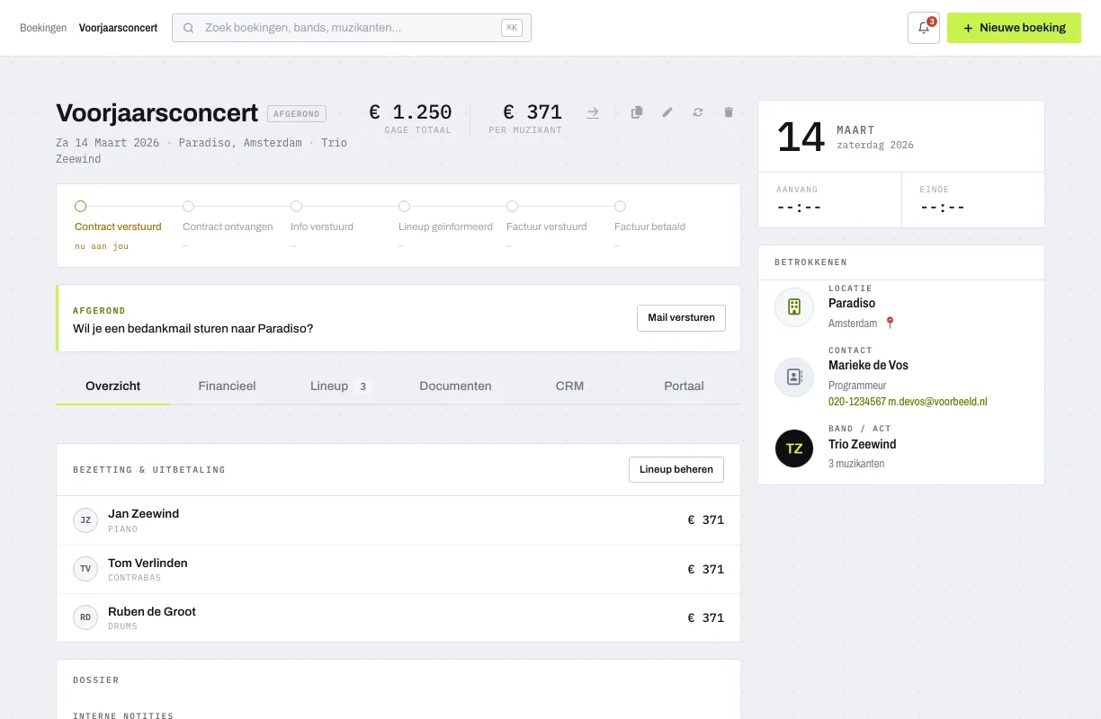Click the refresh icon in the booking header
Screen dimensions: 1101x719
click(698, 112)
